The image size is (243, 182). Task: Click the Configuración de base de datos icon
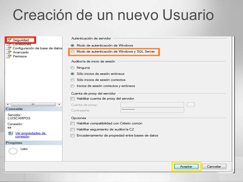(x=9, y=48)
